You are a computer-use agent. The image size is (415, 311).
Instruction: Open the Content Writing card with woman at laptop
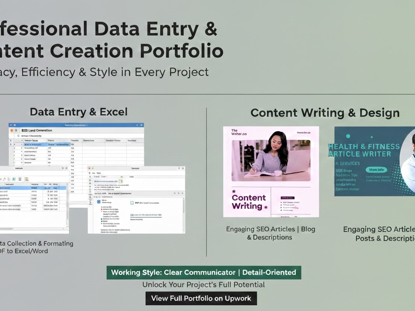click(x=271, y=172)
